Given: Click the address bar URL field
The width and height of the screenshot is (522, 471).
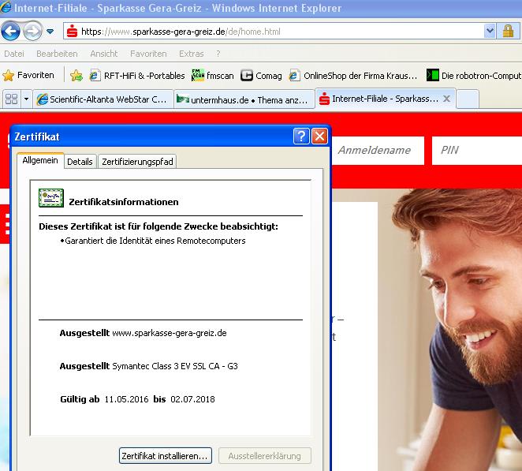Looking at the screenshot, I should 273,32.
